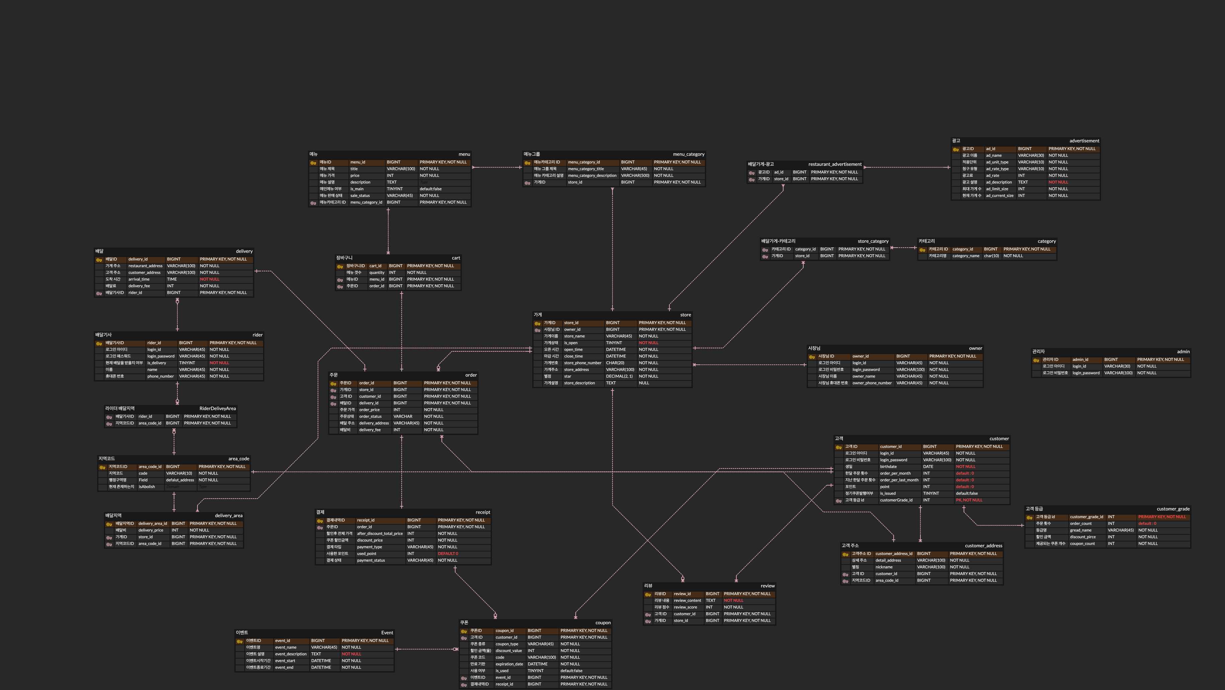Click the yellow key icon for event_id in Event table
Screen dimensions: 1225x690
click(240, 641)
